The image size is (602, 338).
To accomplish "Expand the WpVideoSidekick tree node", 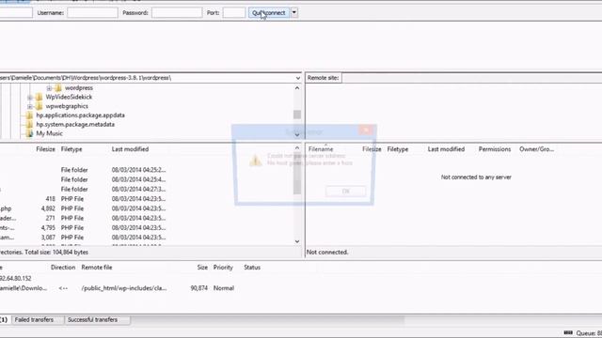I will pyautogui.click(x=30, y=98).
